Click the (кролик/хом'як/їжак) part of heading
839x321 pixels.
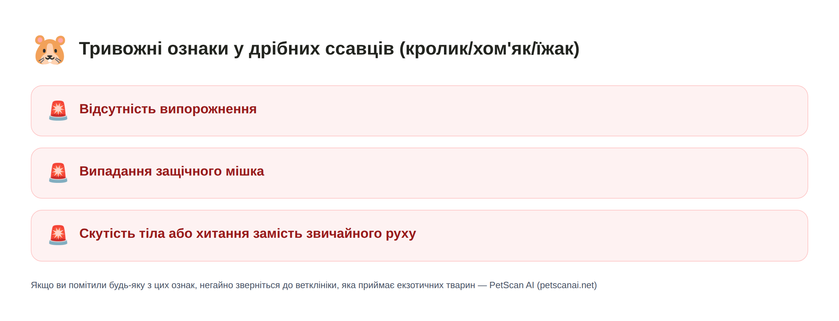pos(489,49)
